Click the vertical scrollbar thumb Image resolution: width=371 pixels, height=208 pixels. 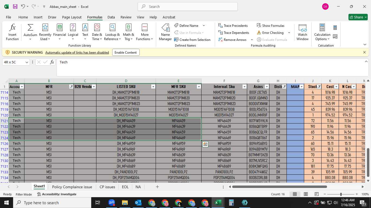[x=368, y=163]
